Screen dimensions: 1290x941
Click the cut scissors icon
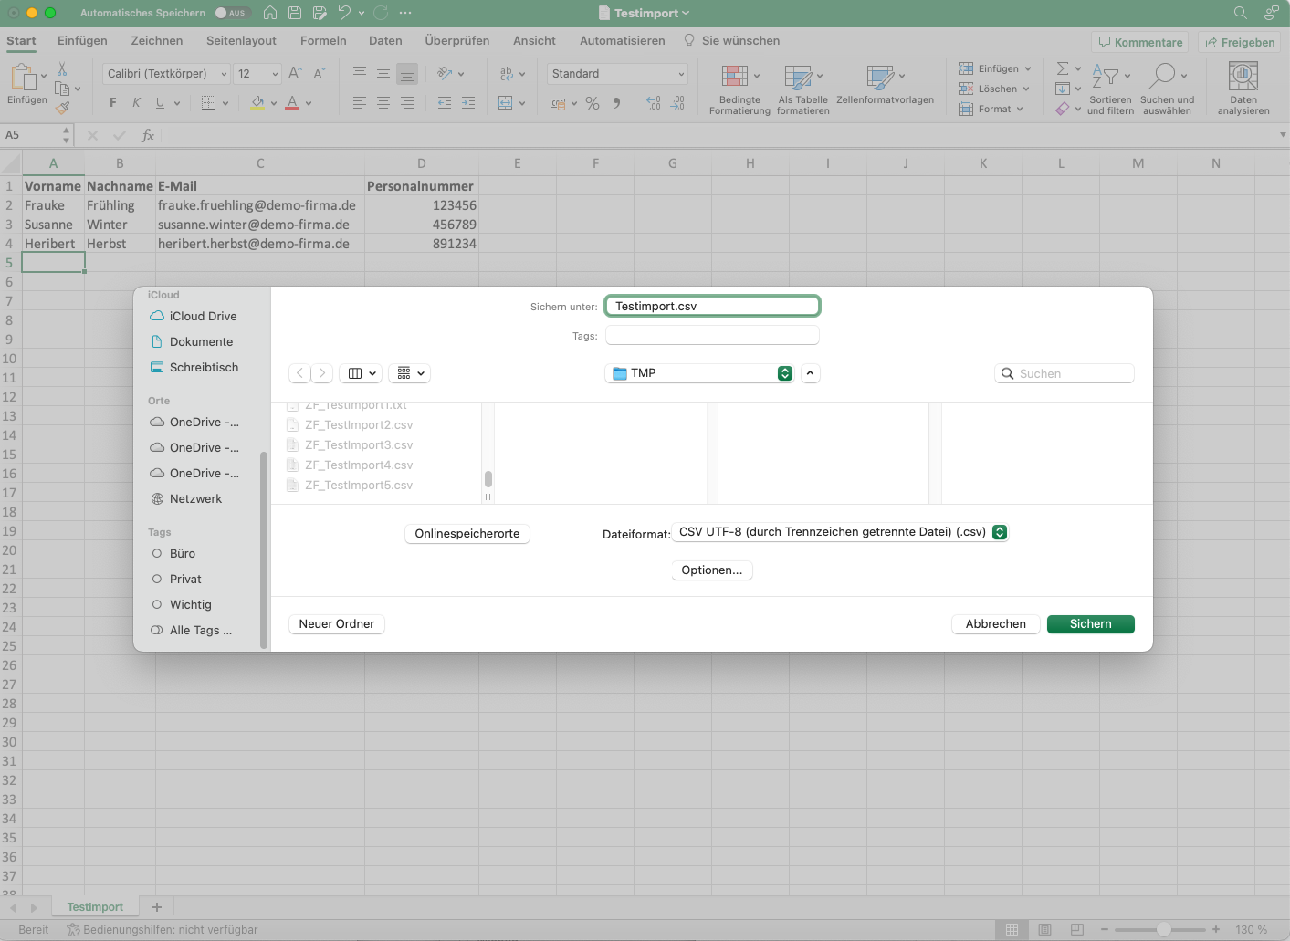pyautogui.click(x=62, y=69)
